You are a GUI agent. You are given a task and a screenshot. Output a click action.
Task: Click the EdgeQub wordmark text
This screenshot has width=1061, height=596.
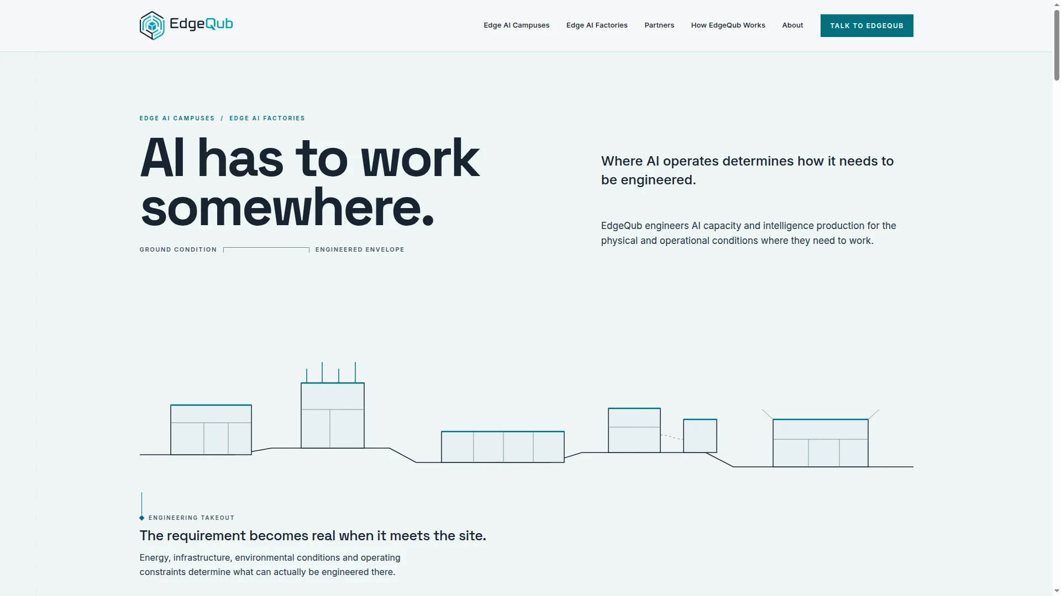(201, 24)
